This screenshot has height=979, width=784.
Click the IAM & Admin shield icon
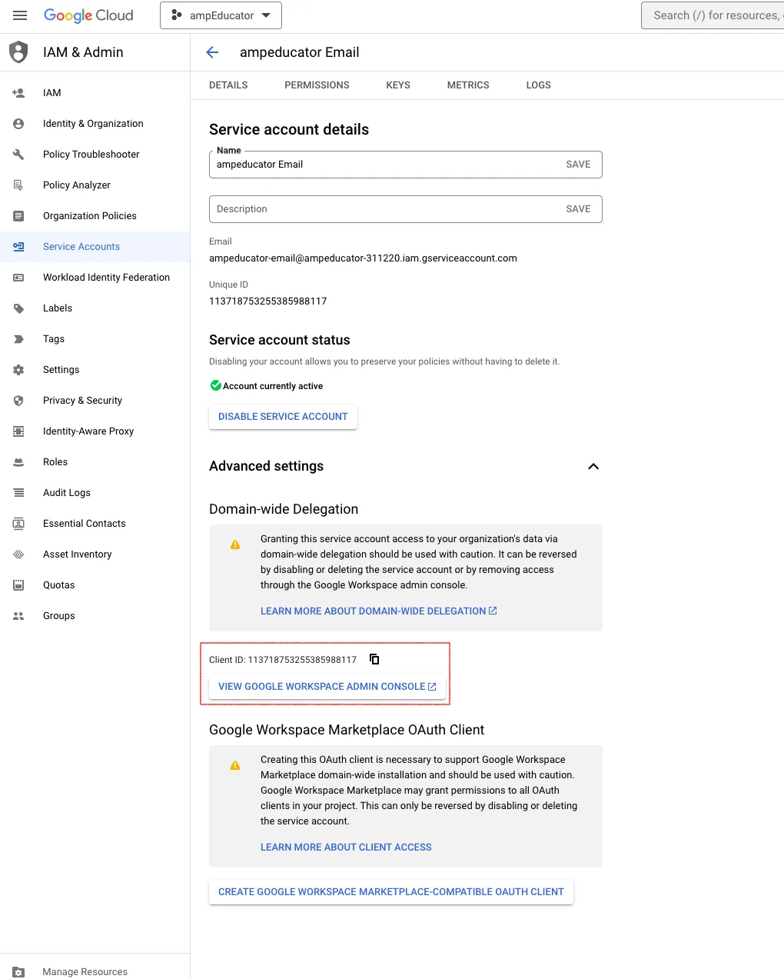[18, 52]
